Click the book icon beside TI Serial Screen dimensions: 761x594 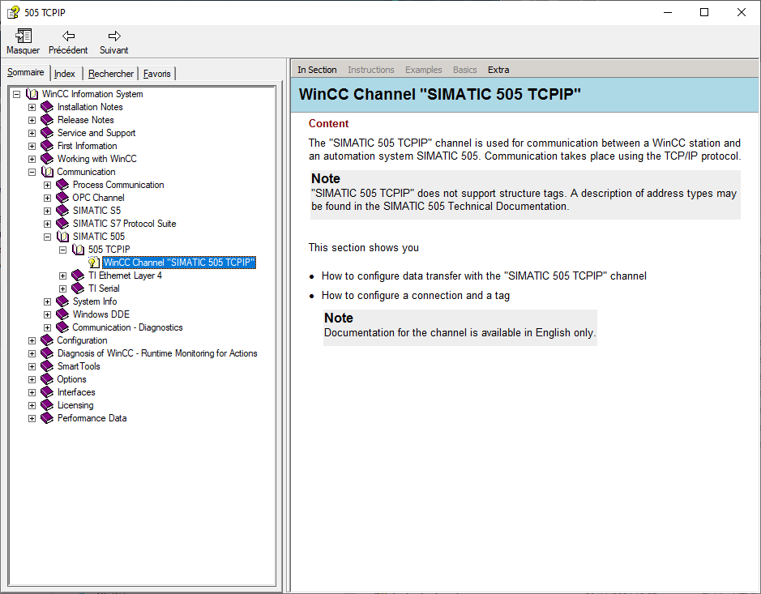tap(78, 288)
